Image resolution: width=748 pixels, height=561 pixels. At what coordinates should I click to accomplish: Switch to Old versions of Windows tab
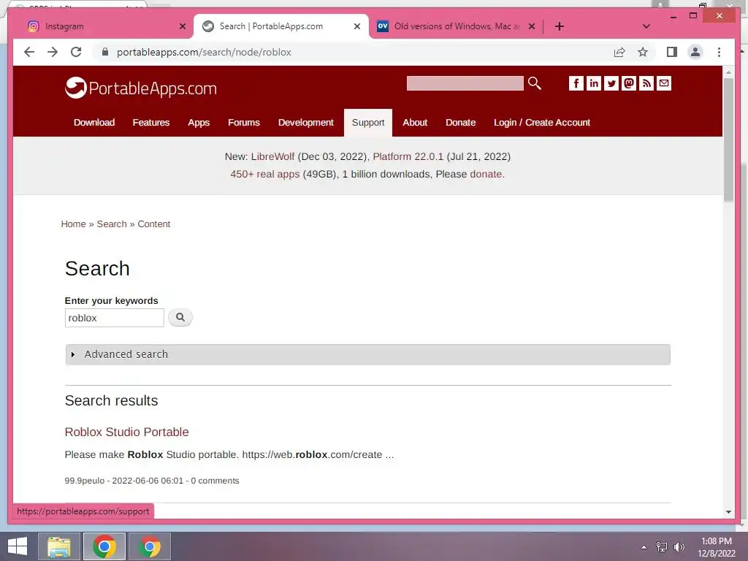456,26
